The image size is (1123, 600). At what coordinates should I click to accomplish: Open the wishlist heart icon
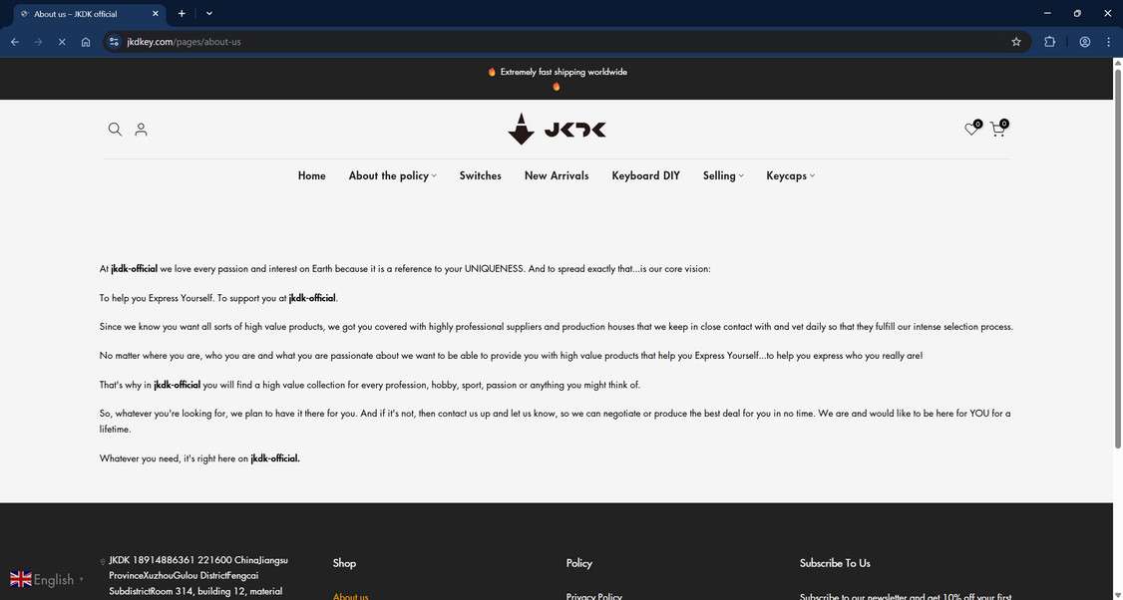(x=971, y=129)
